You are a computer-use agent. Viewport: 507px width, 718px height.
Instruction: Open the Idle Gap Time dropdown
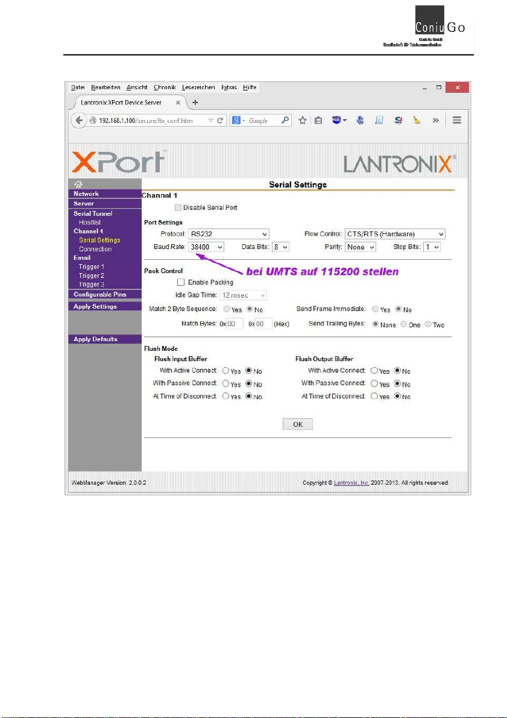coord(243,295)
